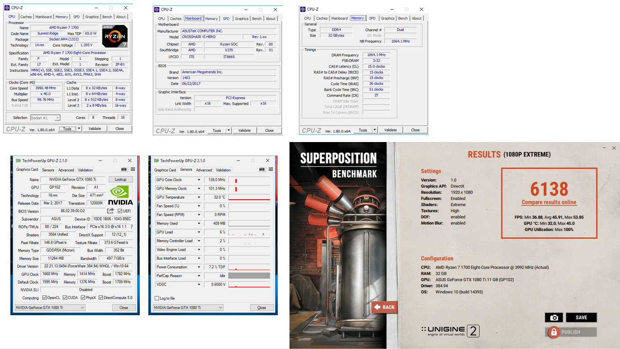Open the Compare results online link
Screen dimensions: 620x349
(x=549, y=202)
